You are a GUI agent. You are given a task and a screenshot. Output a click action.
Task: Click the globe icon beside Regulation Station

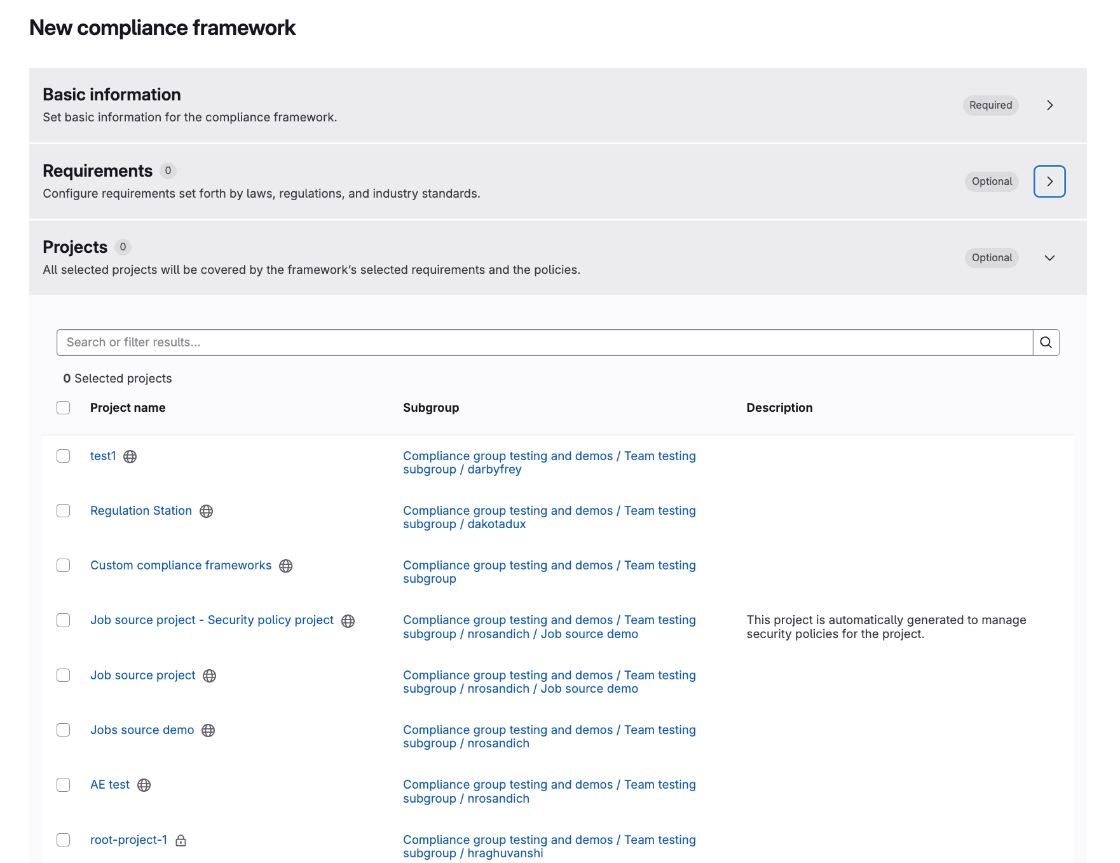pos(206,510)
